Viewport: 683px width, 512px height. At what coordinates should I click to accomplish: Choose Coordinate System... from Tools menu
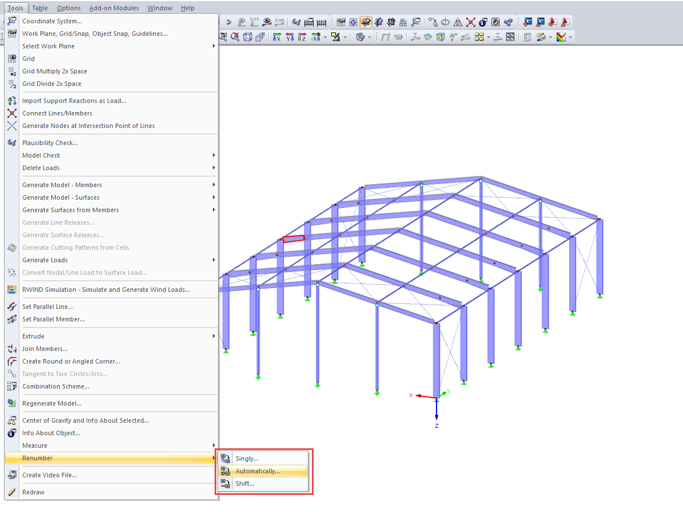click(x=111, y=21)
